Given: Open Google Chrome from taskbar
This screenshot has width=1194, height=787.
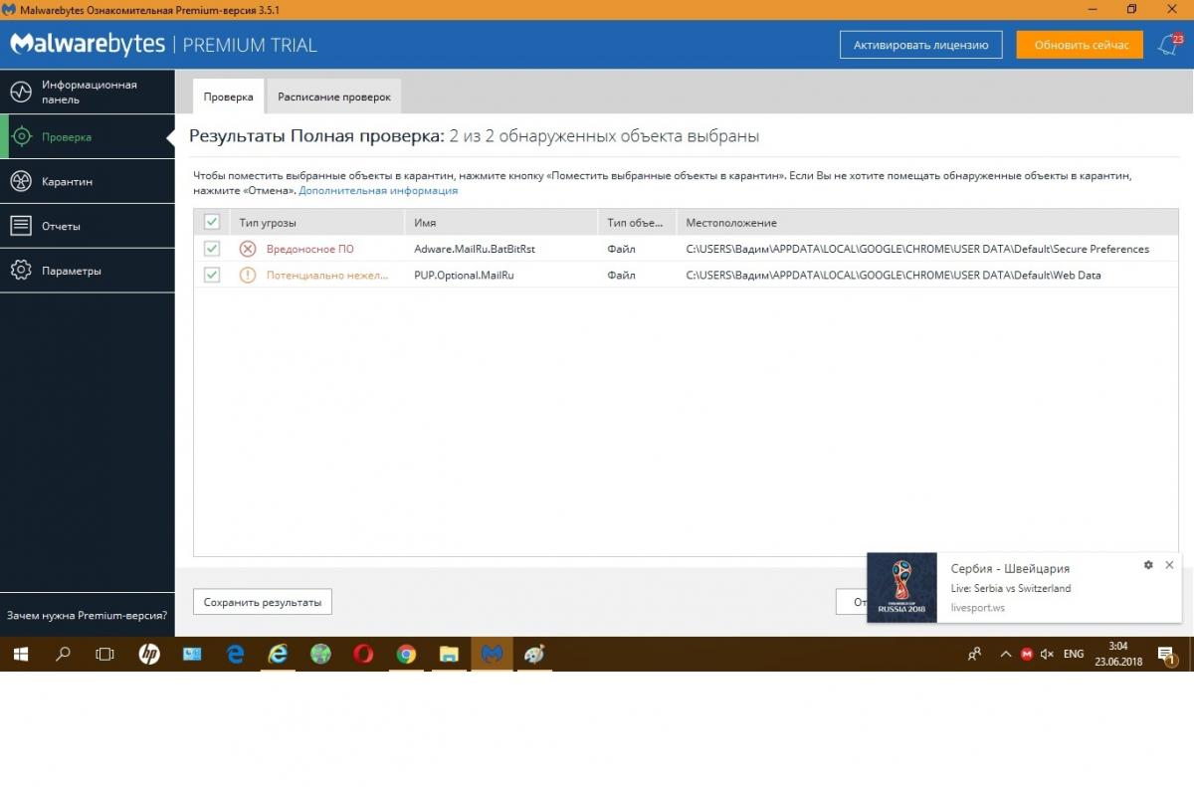Looking at the screenshot, I should pyautogui.click(x=406, y=654).
